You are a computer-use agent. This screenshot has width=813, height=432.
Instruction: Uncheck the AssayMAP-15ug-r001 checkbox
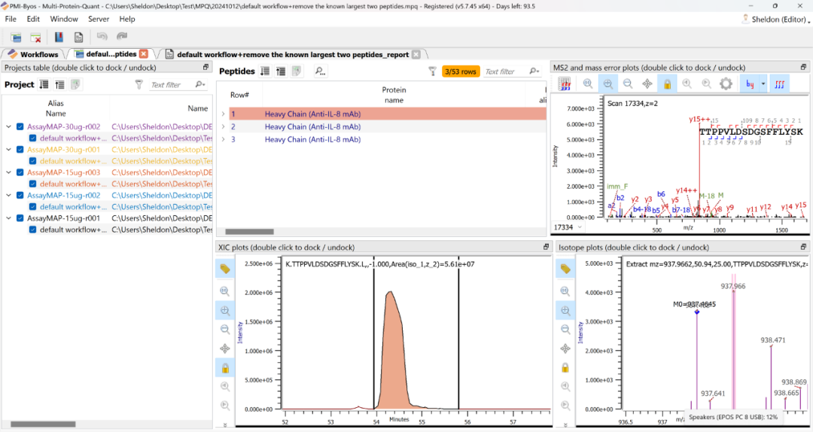pos(20,218)
